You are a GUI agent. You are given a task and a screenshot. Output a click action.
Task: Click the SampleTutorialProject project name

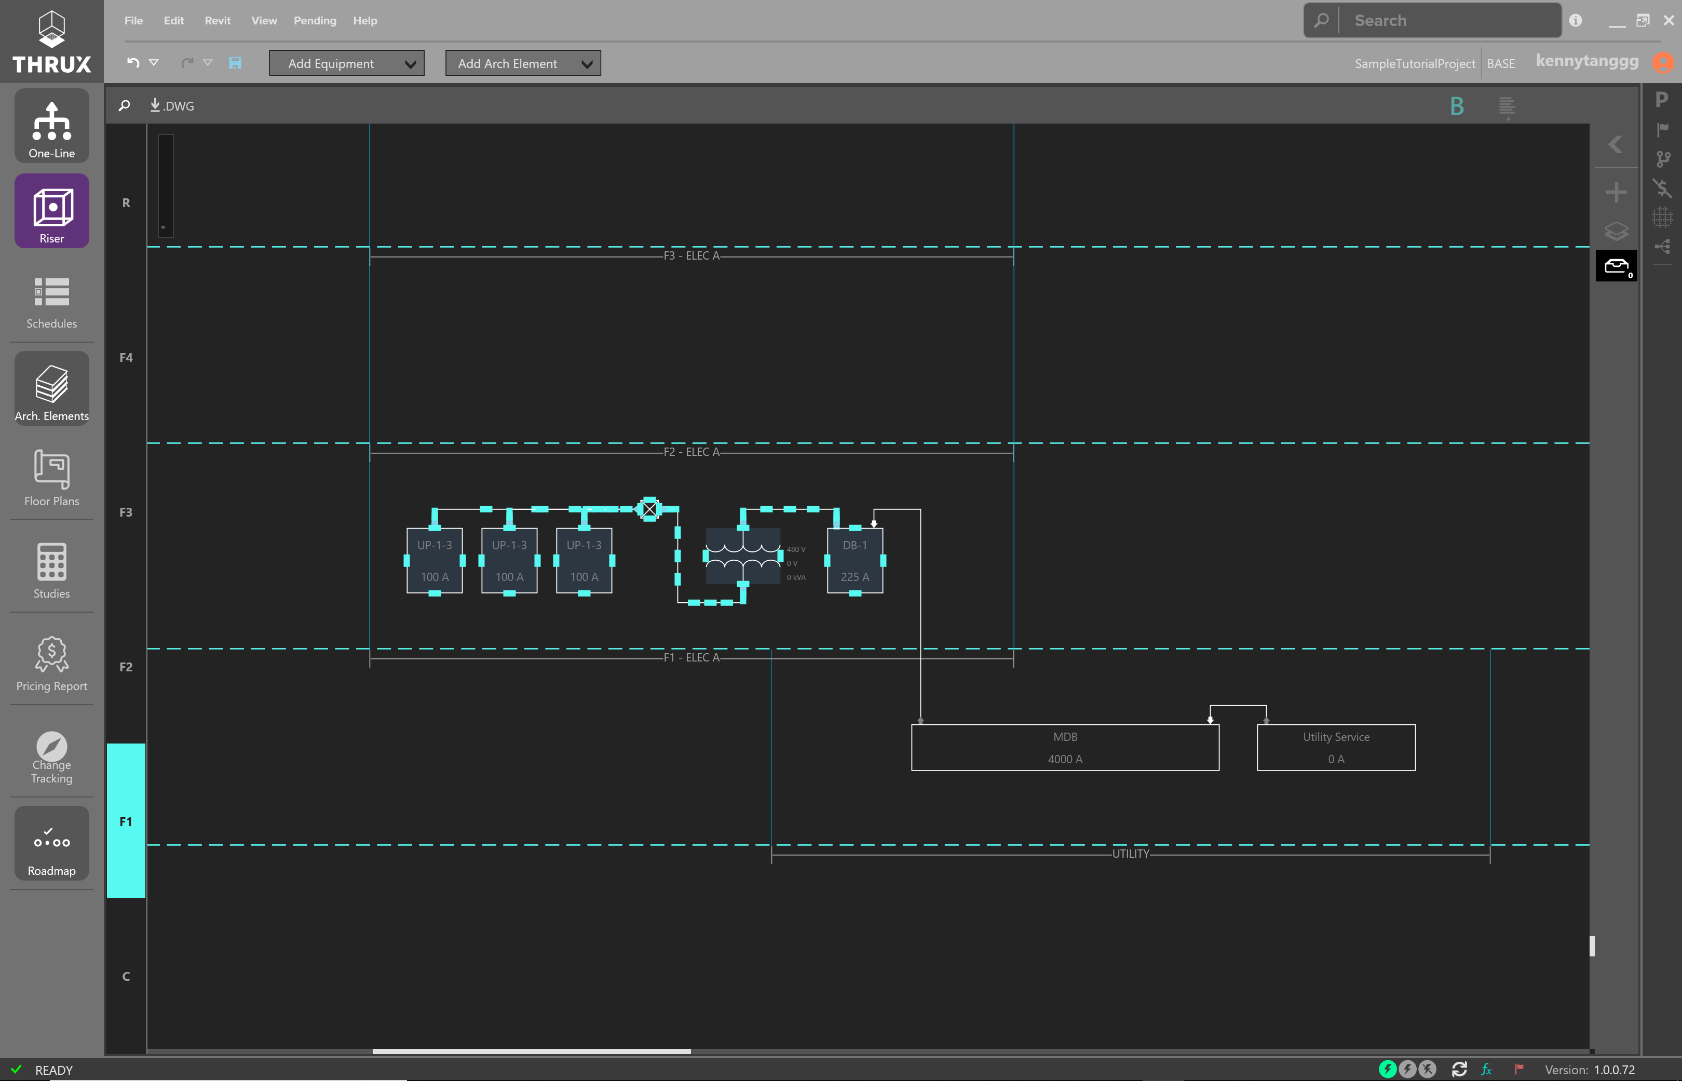pyautogui.click(x=1414, y=63)
